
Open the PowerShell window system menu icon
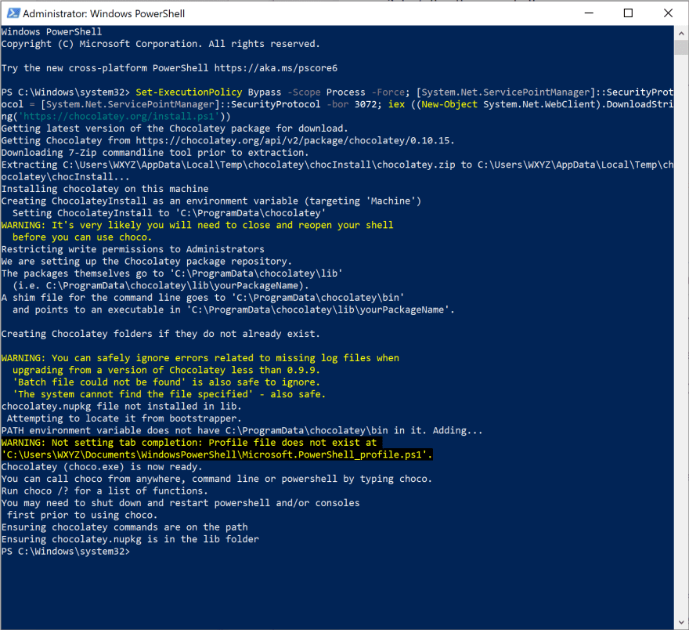13,13
